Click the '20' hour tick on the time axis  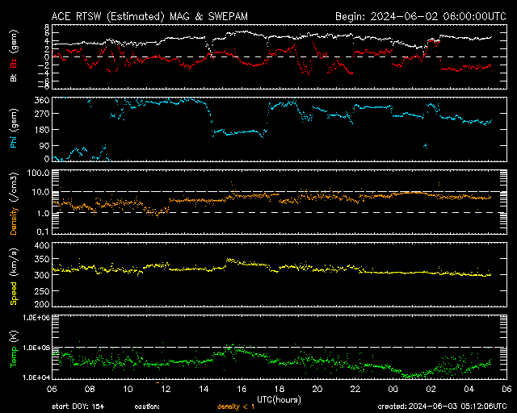pyautogui.click(x=317, y=389)
